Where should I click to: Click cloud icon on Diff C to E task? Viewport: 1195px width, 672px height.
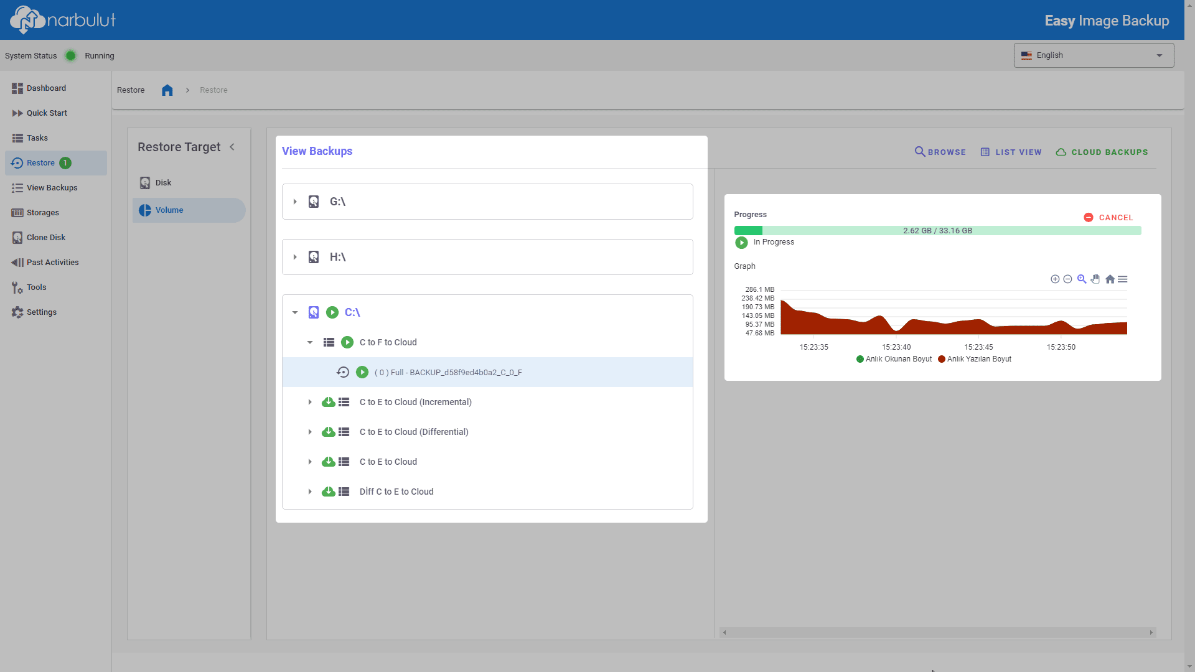[329, 492]
